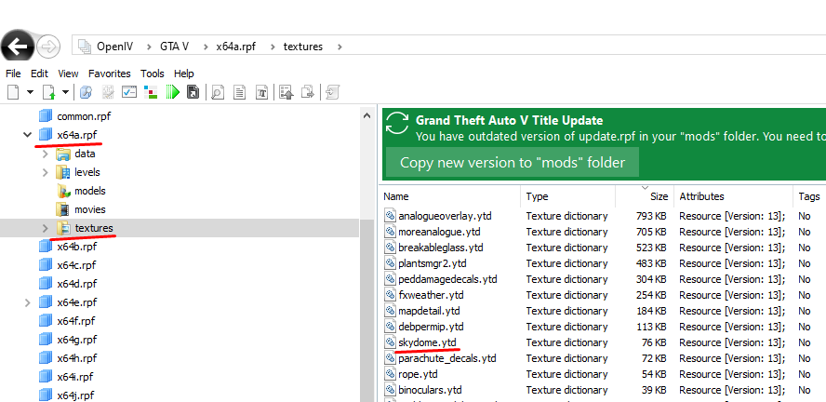Go back with the black arrow button

pyautogui.click(x=18, y=47)
